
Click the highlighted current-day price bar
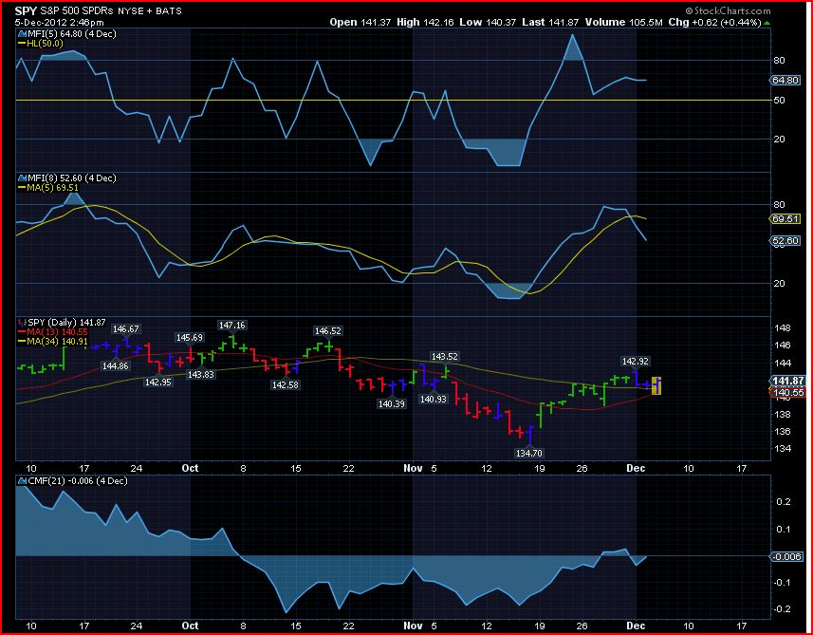(x=656, y=385)
